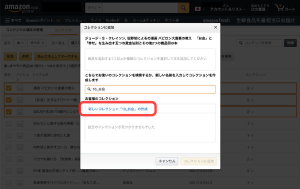Click the search magnifier button in header
The height and width of the screenshot is (189, 300).
(x=183, y=8)
